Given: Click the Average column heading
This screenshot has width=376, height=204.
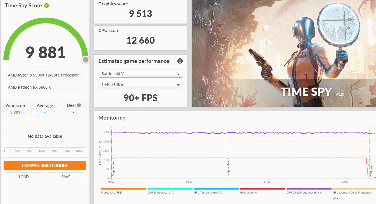Looking at the screenshot, I should (45, 106).
